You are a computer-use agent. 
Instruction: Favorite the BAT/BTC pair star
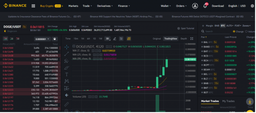pos(202,51)
